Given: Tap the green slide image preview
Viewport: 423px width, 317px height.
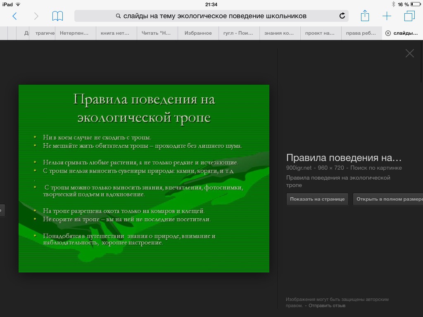Looking at the screenshot, I should [144, 178].
